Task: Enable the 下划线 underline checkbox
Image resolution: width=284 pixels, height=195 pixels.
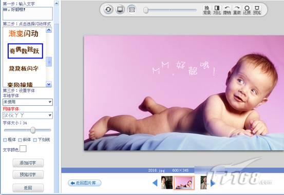Action: click(35, 140)
